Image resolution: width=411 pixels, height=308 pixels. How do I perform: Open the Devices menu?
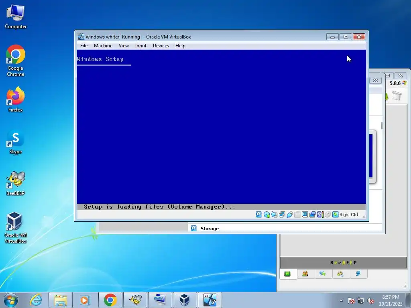[x=161, y=46]
